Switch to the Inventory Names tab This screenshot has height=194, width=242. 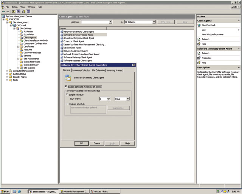click(114, 70)
